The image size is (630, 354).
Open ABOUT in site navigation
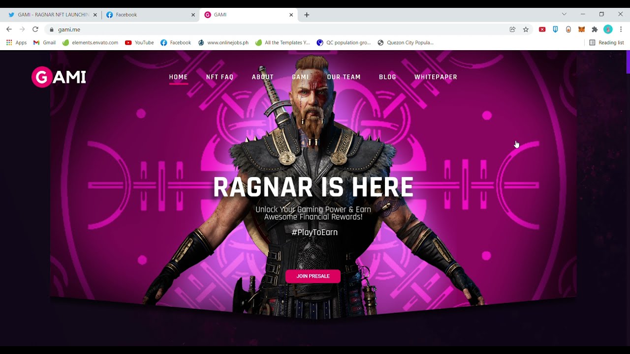[x=263, y=77]
